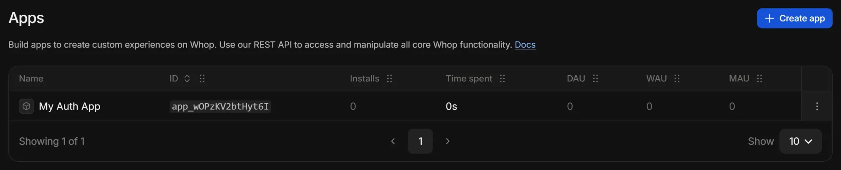
Task: Click the Installs column header
Action: pyautogui.click(x=364, y=78)
